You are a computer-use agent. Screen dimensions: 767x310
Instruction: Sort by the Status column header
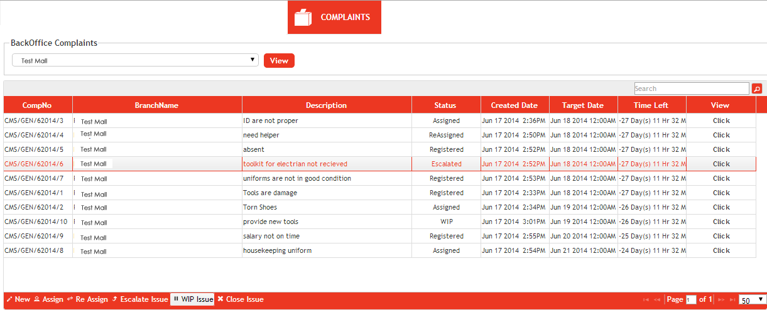445,105
